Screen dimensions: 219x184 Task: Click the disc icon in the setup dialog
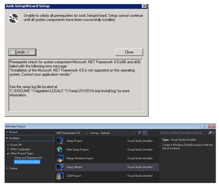click(13, 19)
